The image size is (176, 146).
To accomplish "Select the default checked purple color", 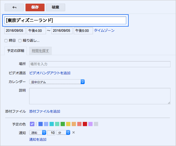I will pyautogui.click(x=32, y=124).
